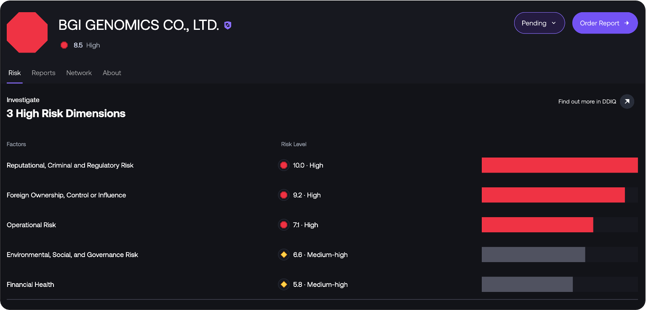This screenshot has height=310, width=646.
Task: Open the Pending status dropdown
Action: pyautogui.click(x=539, y=23)
